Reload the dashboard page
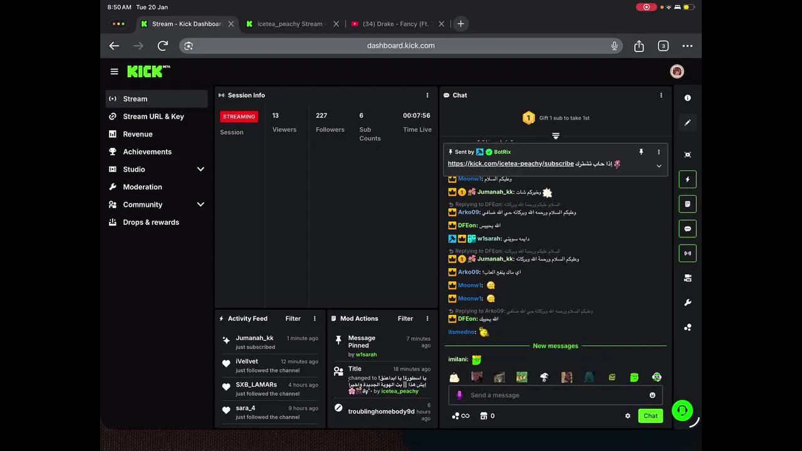 tap(163, 46)
